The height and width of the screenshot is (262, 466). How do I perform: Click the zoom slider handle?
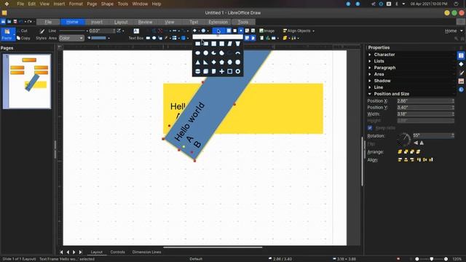pyautogui.click(x=432, y=259)
